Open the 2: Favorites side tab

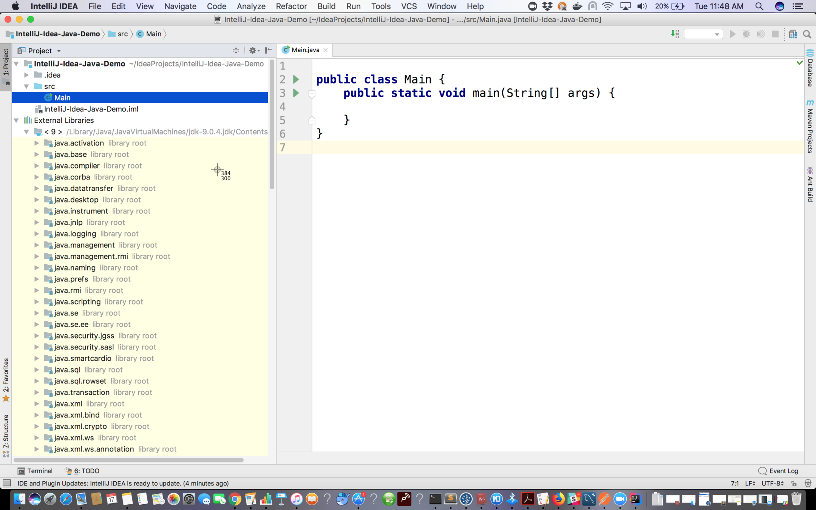tap(6, 380)
